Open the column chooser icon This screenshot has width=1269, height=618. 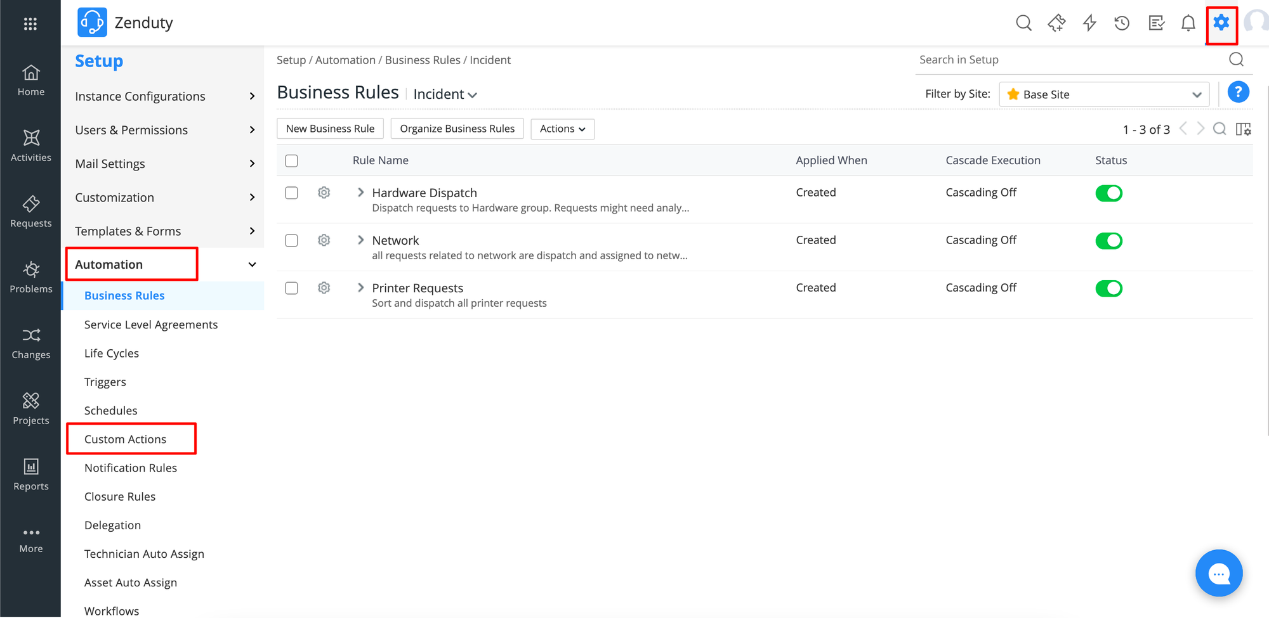pos(1244,129)
